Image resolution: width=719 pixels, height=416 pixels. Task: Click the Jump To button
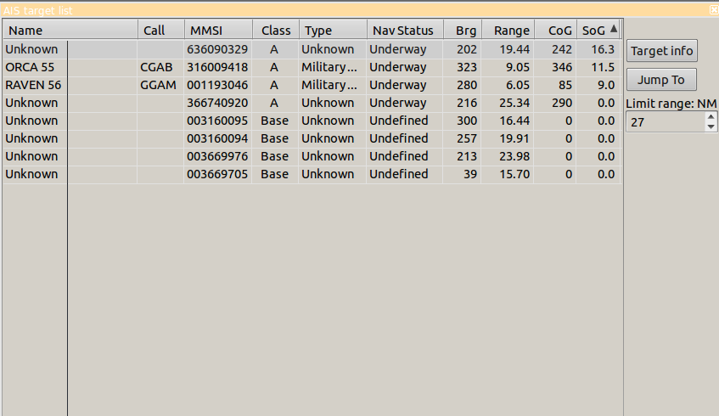[661, 80]
